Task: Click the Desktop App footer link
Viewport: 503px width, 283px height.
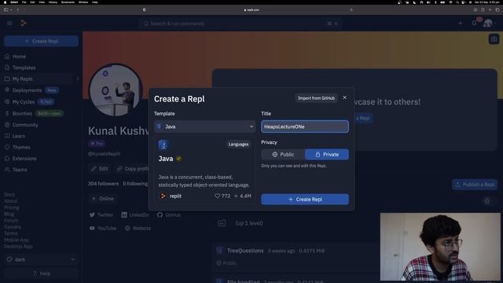Action: [x=18, y=246]
